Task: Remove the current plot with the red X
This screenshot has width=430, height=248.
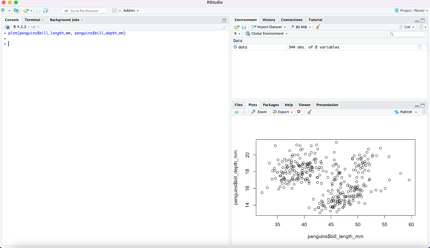Action: pyautogui.click(x=299, y=112)
